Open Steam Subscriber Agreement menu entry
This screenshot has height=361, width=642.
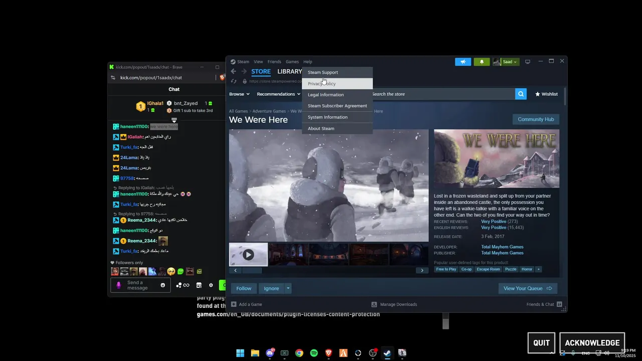[337, 106]
